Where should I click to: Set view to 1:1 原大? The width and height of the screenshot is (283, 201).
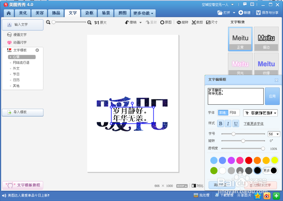click(x=100, y=23)
